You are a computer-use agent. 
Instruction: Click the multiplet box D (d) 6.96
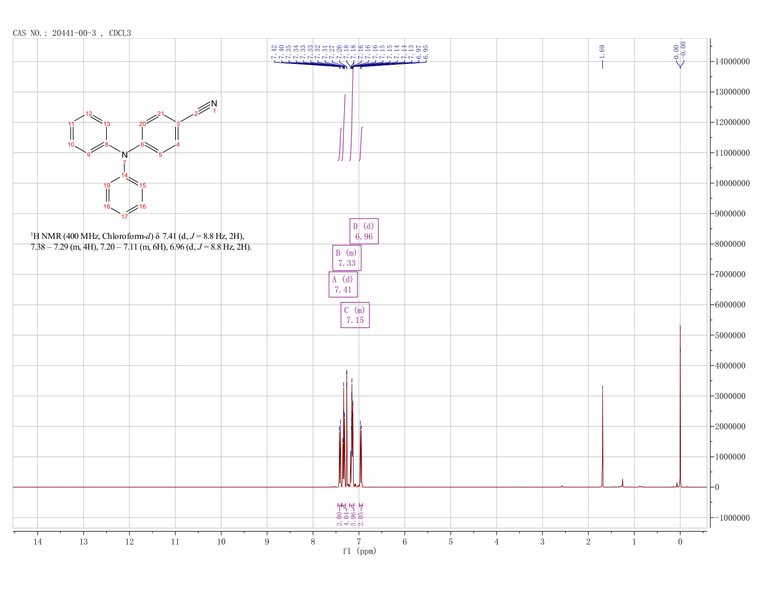click(x=364, y=231)
